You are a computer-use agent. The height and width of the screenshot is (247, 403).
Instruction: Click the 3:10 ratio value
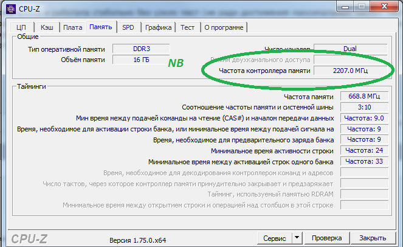364,107
